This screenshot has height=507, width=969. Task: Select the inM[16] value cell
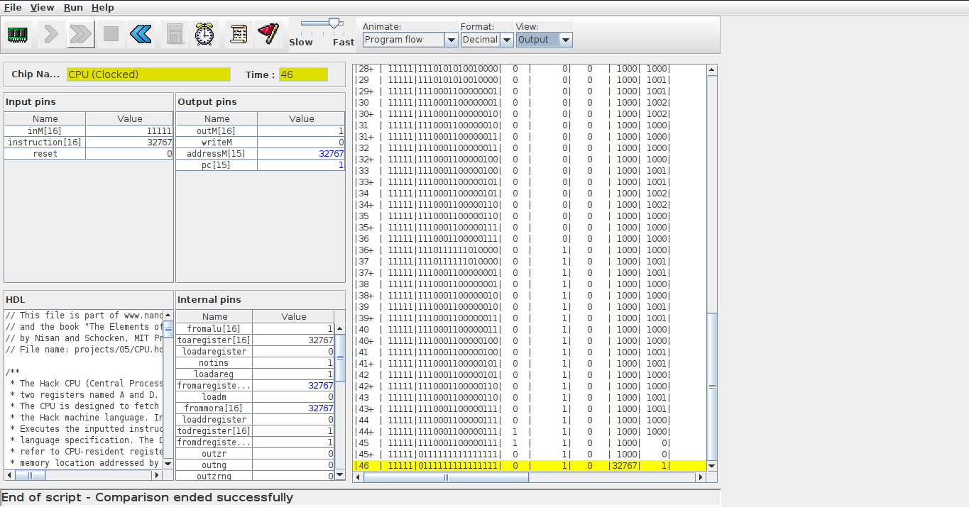(129, 131)
